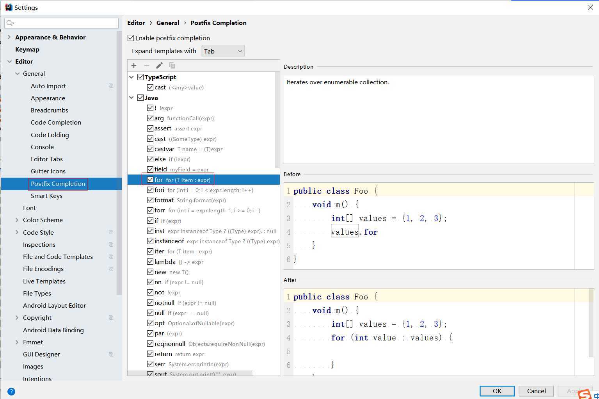
Task: Toggle Enable postfix completion checkbox
Action: point(131,38)
